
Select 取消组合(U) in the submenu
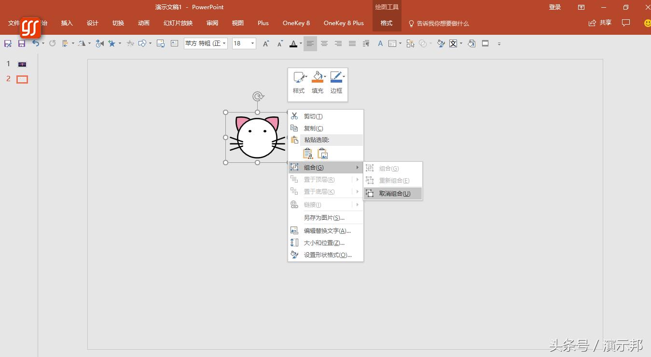[x=394, y=194]
